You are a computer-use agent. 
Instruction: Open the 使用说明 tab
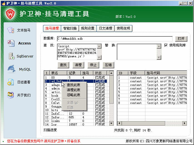point(123,28)
